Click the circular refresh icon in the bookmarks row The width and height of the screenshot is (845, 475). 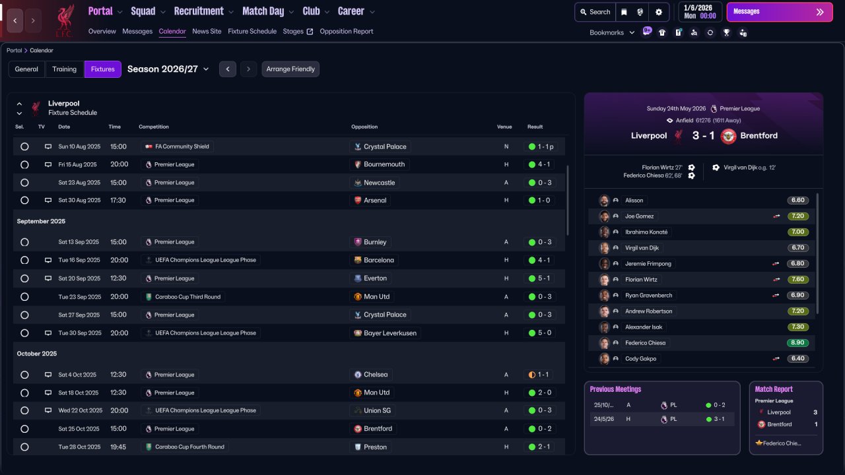tap(710, 32)
